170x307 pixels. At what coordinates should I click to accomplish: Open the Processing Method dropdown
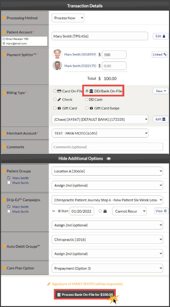[x=68, y=18]
